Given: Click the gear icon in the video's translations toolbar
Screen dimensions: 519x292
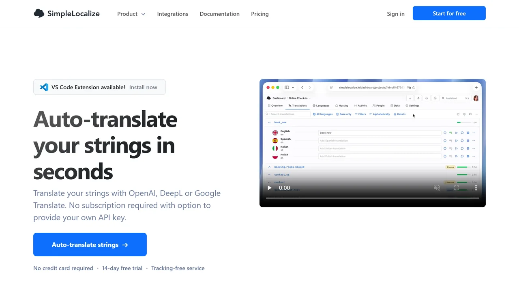Looking at the screenshot, I should [464, 114].
